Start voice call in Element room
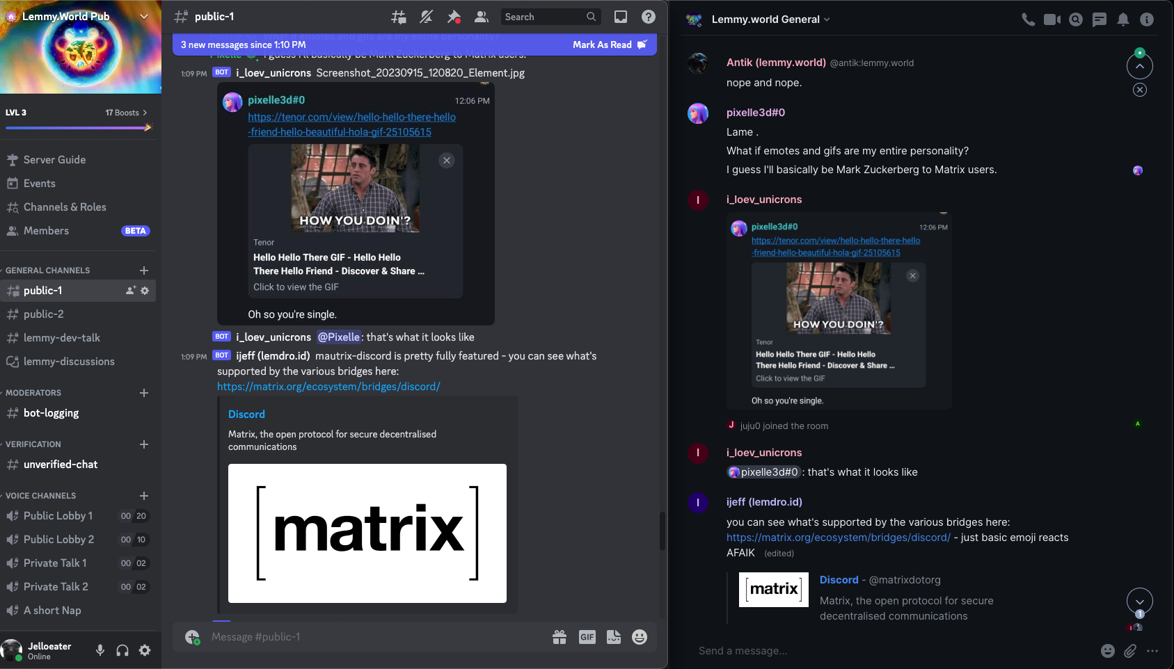 tap(1028, 19)
